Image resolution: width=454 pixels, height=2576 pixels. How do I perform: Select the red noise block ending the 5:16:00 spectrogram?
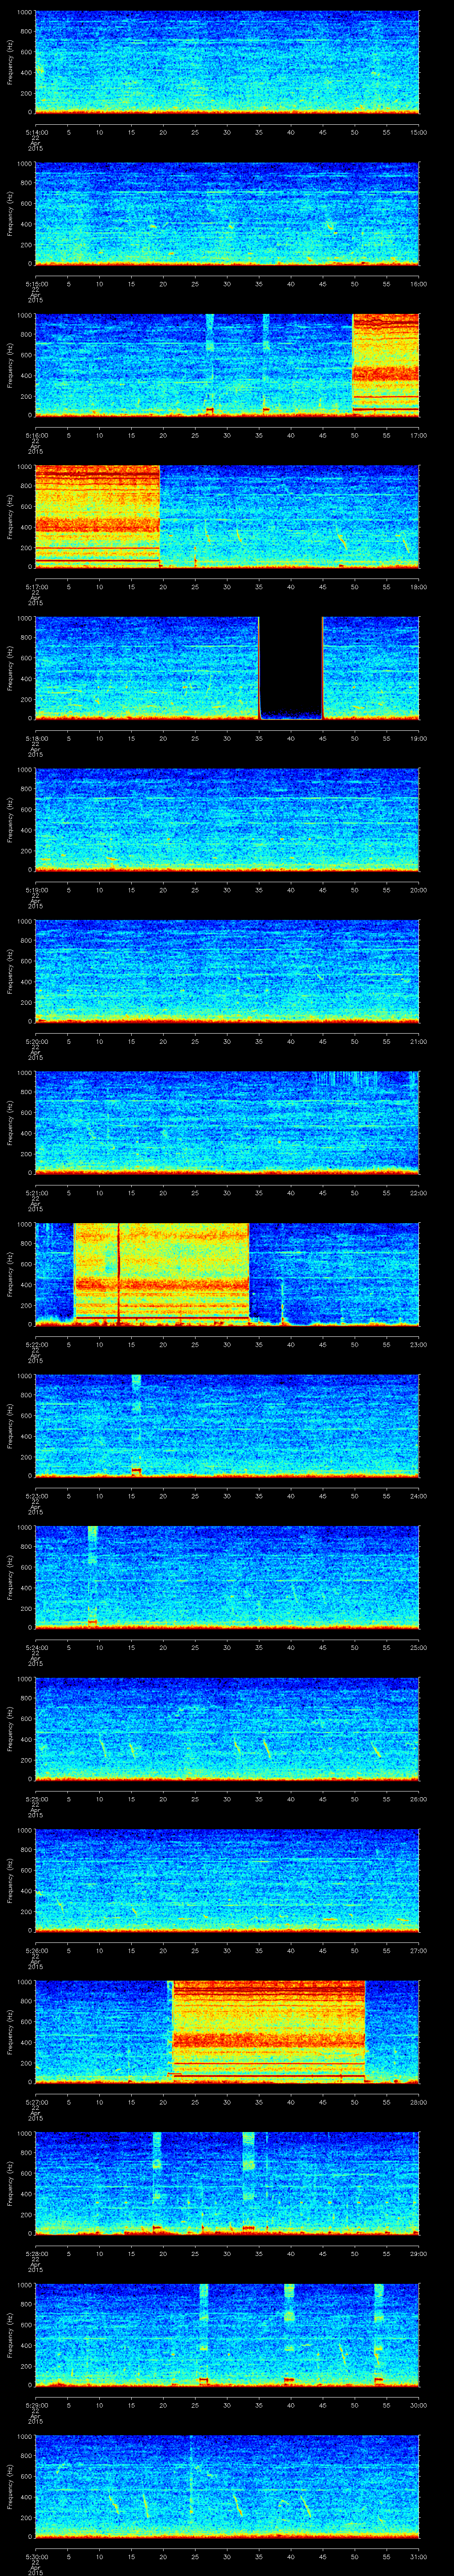pyautogui.click(x=385, y=364)
